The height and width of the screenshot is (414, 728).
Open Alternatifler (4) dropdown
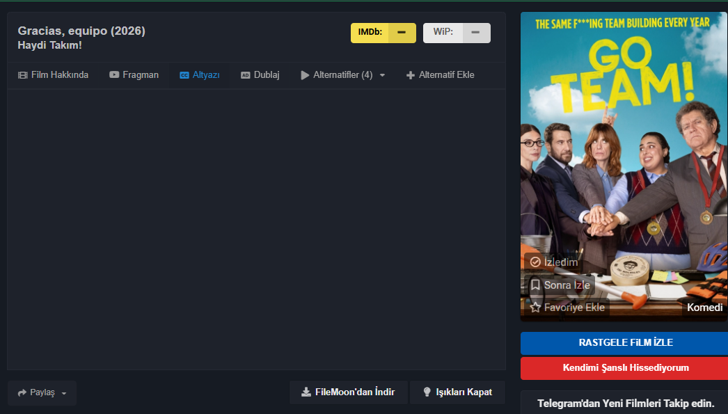342,74
